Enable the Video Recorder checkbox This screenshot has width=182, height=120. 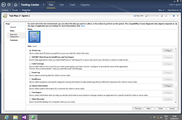[x=30, y=99]
